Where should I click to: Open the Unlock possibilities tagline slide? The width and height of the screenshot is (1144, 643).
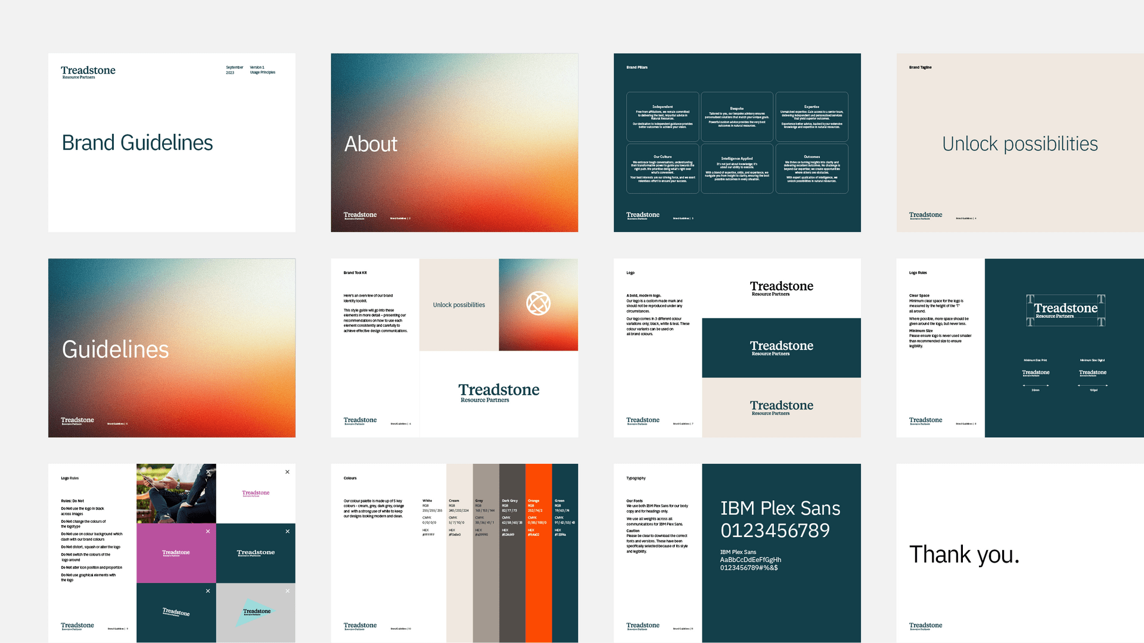coord(1020,143)
